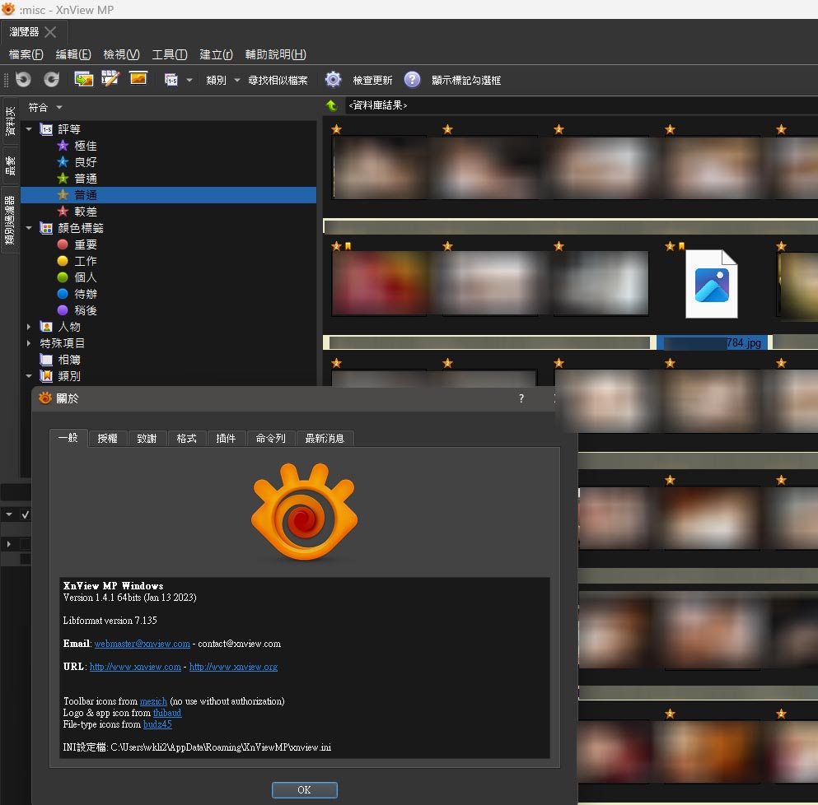
Task: Open the batch convert tool icon
Action: 83,79
